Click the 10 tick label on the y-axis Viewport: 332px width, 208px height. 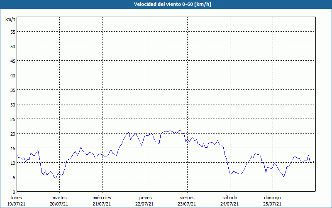pos(12,163)
